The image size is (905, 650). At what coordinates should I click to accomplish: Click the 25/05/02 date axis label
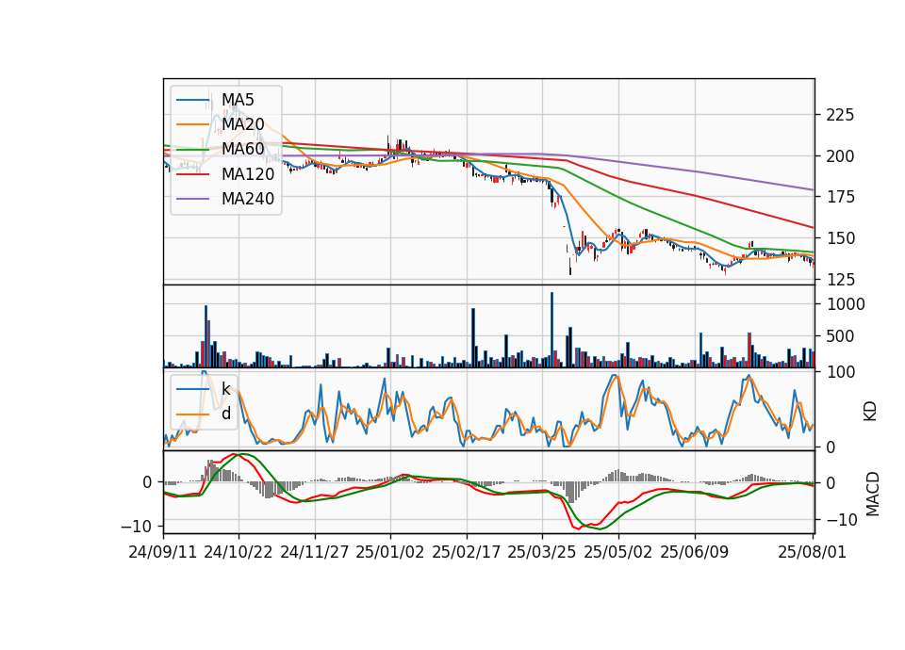pyautogui.click(x=618, y=552)
